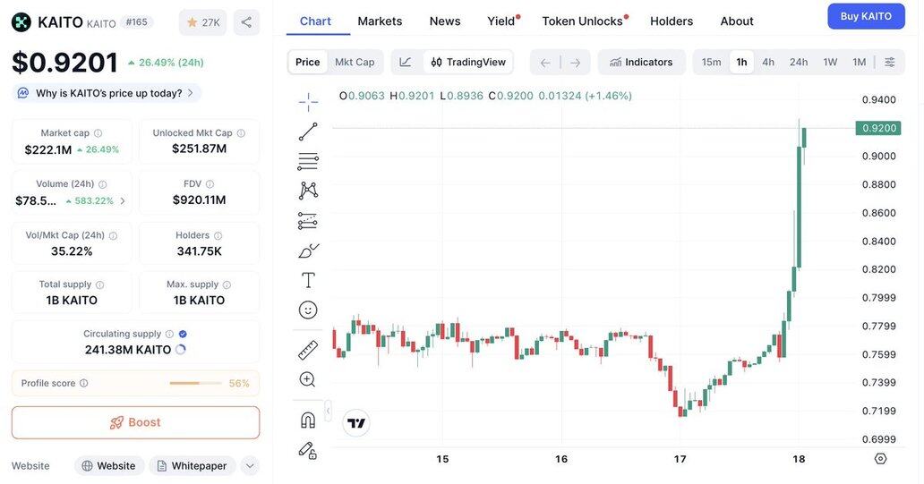
Task: Select the brush drawing tool
Action: click(x=308, y=250)
